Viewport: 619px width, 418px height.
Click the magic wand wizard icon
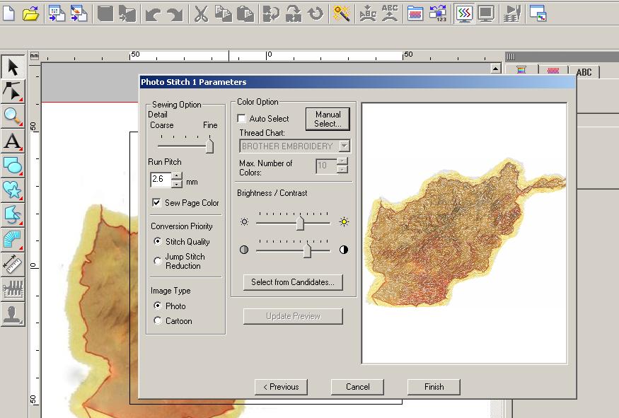pyautogui.click(x=342, y=13)
